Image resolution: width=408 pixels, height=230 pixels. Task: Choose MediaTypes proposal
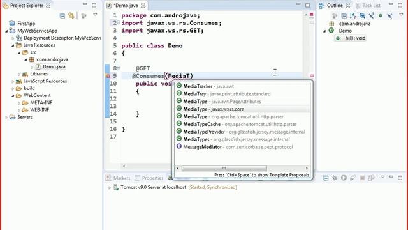tap(243, 139)
